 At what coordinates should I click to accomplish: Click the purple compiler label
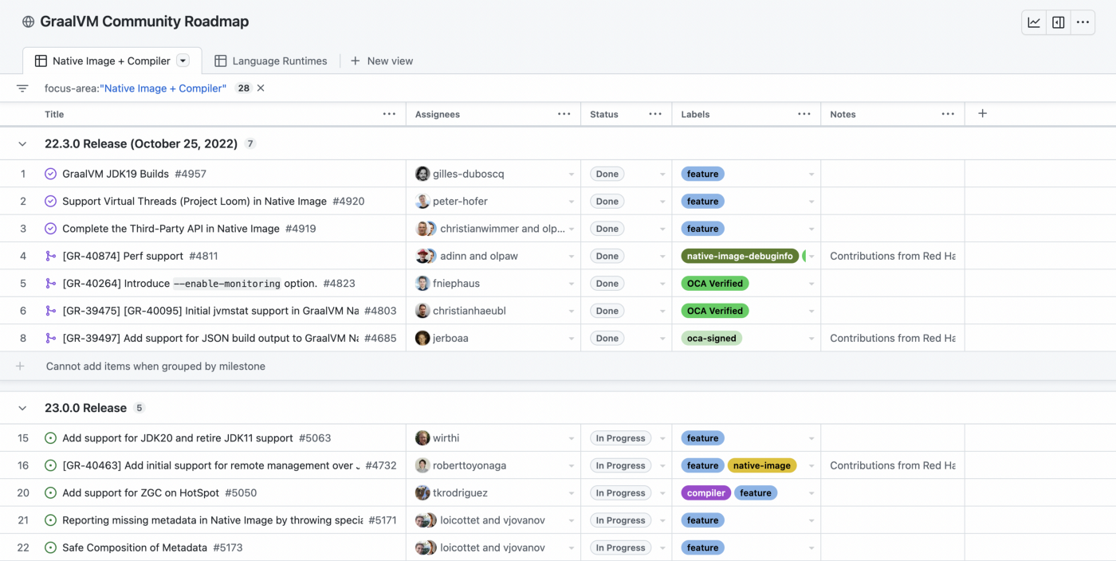(705, 493)
